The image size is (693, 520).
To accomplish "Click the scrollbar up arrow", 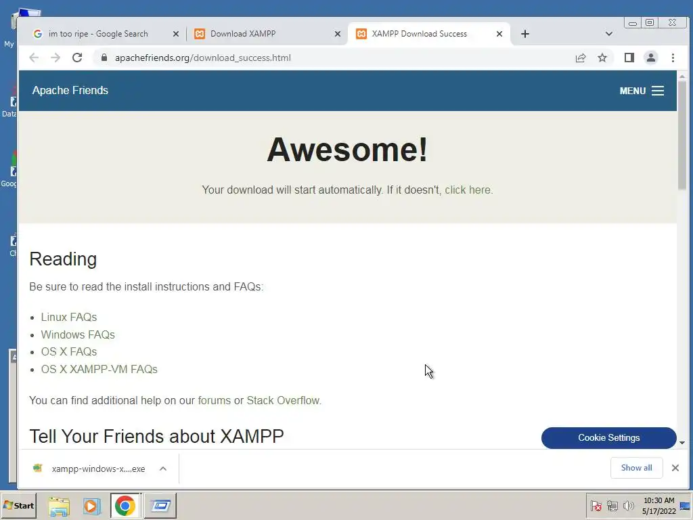I will (x=682, y=77).
